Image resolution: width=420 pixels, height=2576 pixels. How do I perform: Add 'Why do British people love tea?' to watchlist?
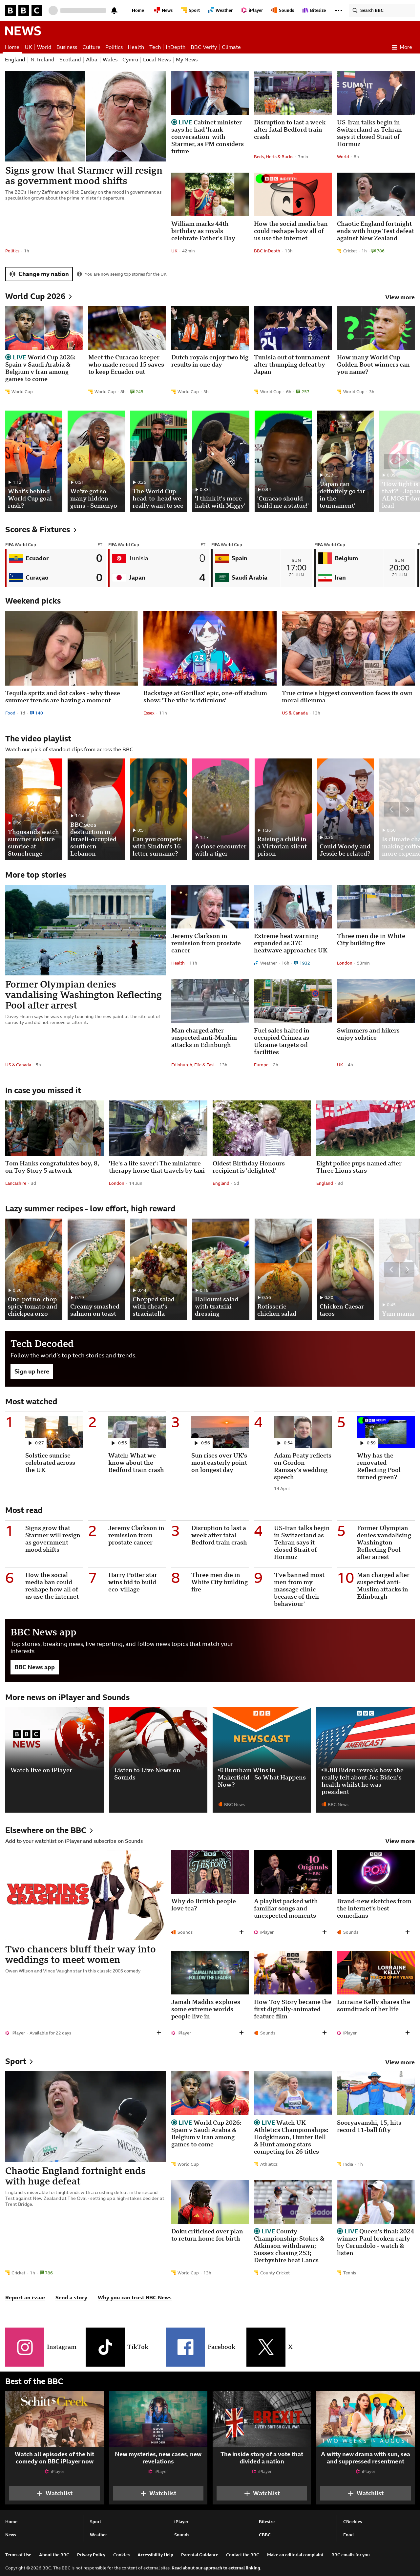241,1932
